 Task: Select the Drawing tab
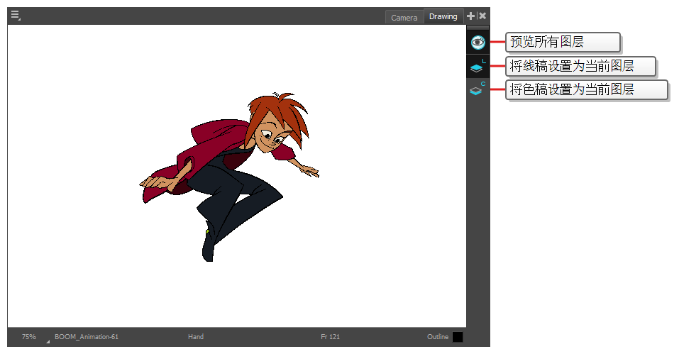[443, 16]
